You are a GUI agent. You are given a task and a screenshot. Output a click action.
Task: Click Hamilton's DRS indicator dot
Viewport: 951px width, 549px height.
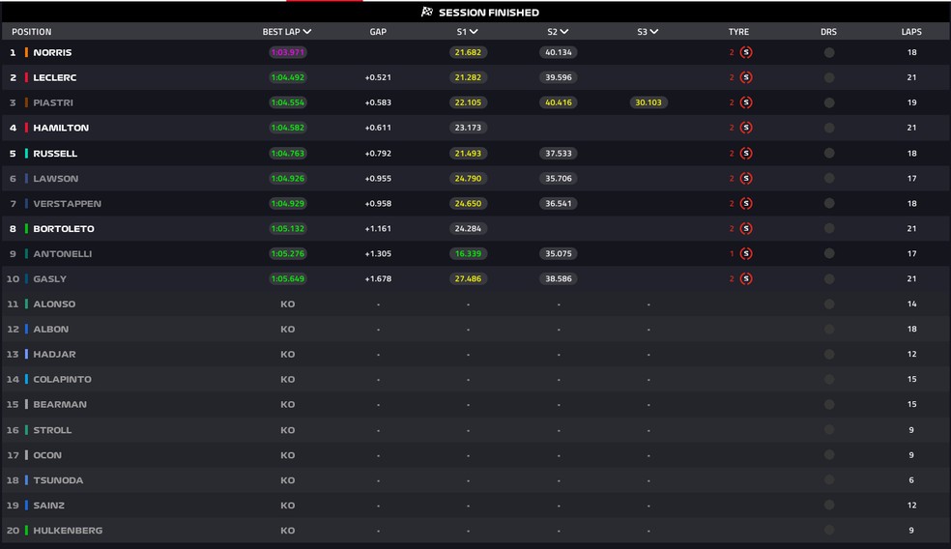coord(829,128)
